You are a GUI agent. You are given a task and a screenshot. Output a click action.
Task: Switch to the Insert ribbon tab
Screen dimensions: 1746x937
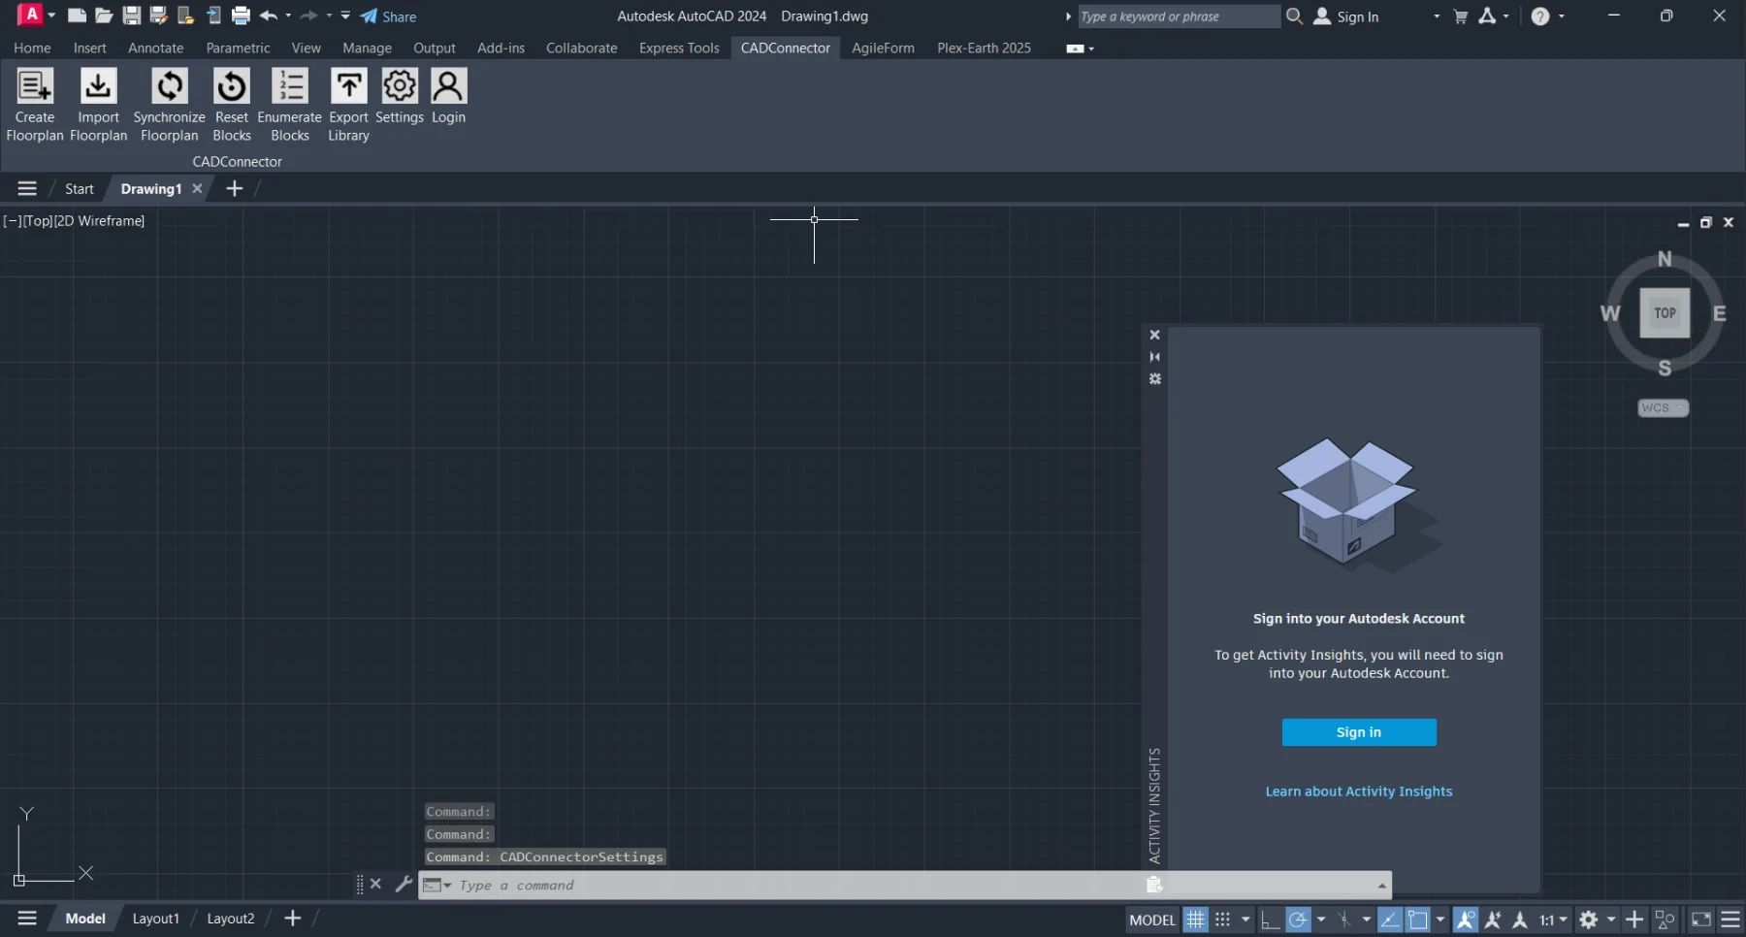pos(90,48)
